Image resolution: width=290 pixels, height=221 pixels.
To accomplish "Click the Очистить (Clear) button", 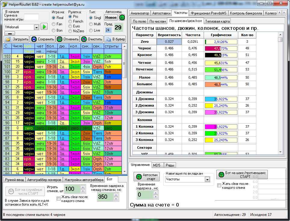I will 91,39.
